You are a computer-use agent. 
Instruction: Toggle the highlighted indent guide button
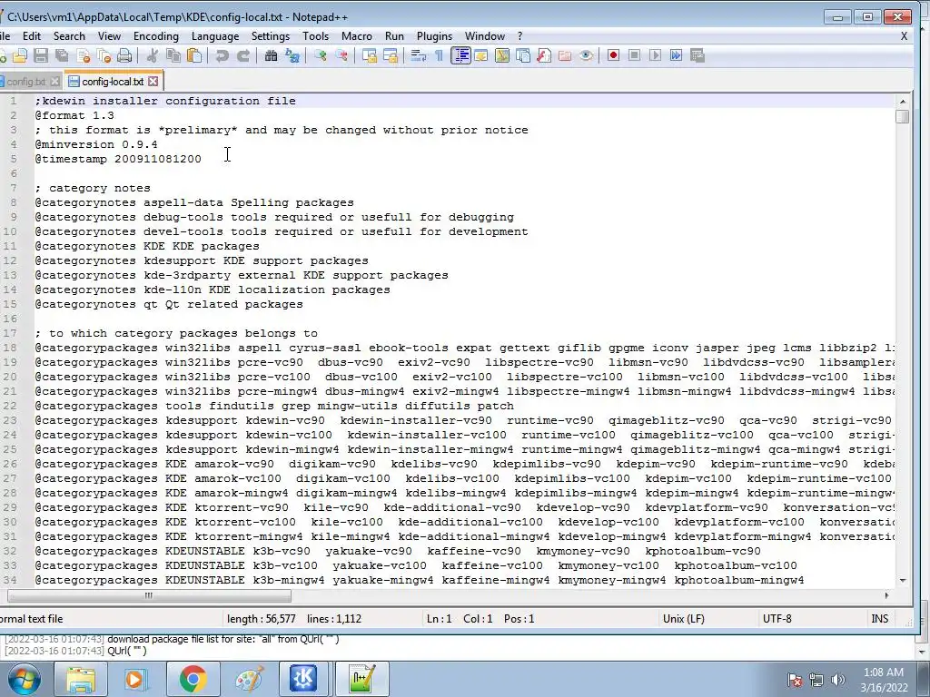tap(460, 55)
